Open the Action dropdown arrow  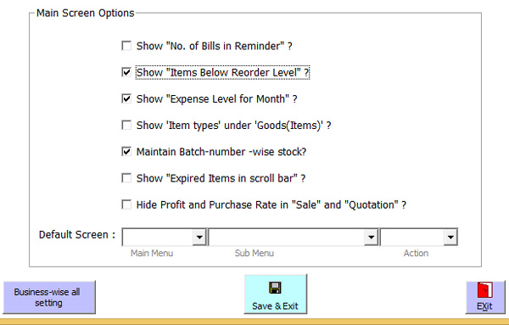pos(450,237)
